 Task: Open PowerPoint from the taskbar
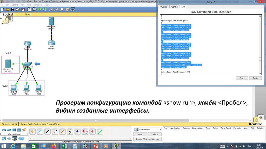(96, 146)
